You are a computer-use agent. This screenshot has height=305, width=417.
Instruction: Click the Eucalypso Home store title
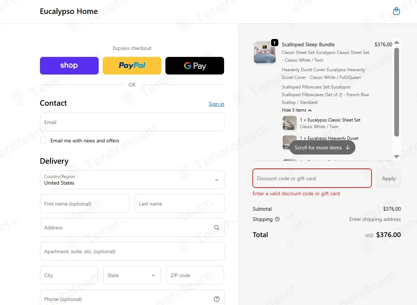[x=69, y=11]
